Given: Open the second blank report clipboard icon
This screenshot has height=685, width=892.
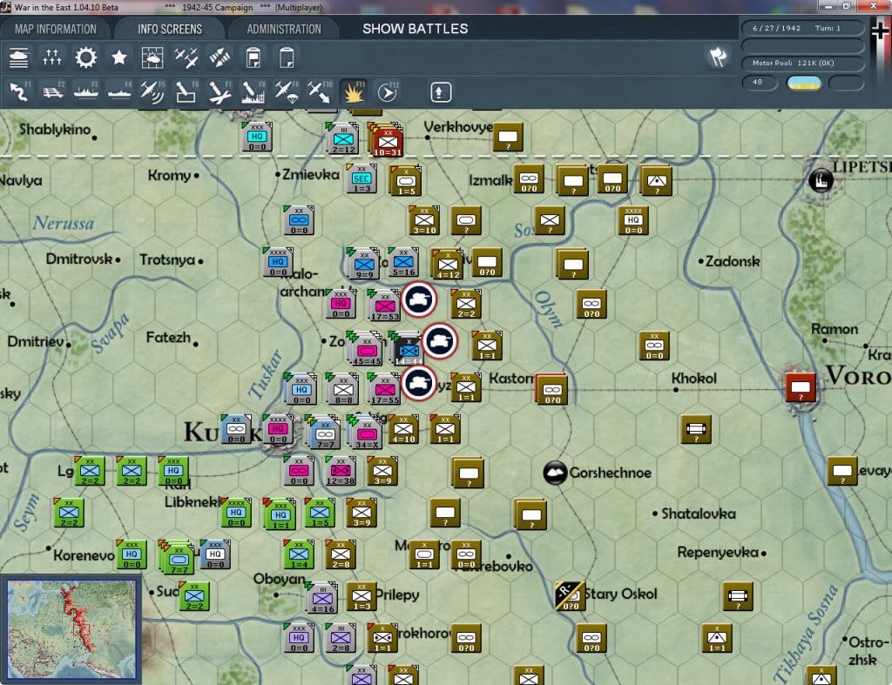Looking at the screenshot, I should [x=287, y=58].
